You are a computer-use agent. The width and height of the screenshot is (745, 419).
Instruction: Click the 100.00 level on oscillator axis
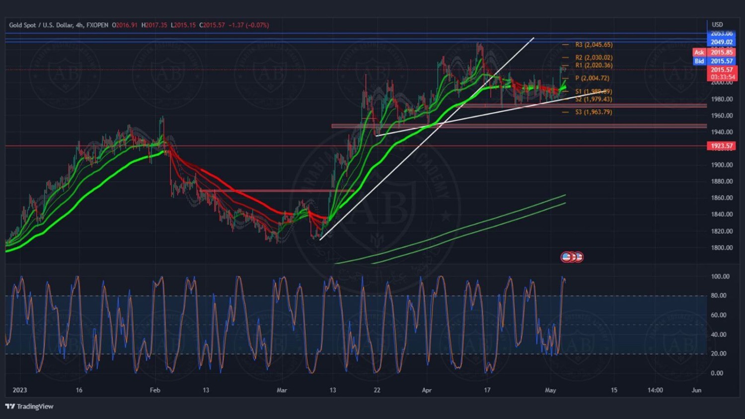click(720, 277)
